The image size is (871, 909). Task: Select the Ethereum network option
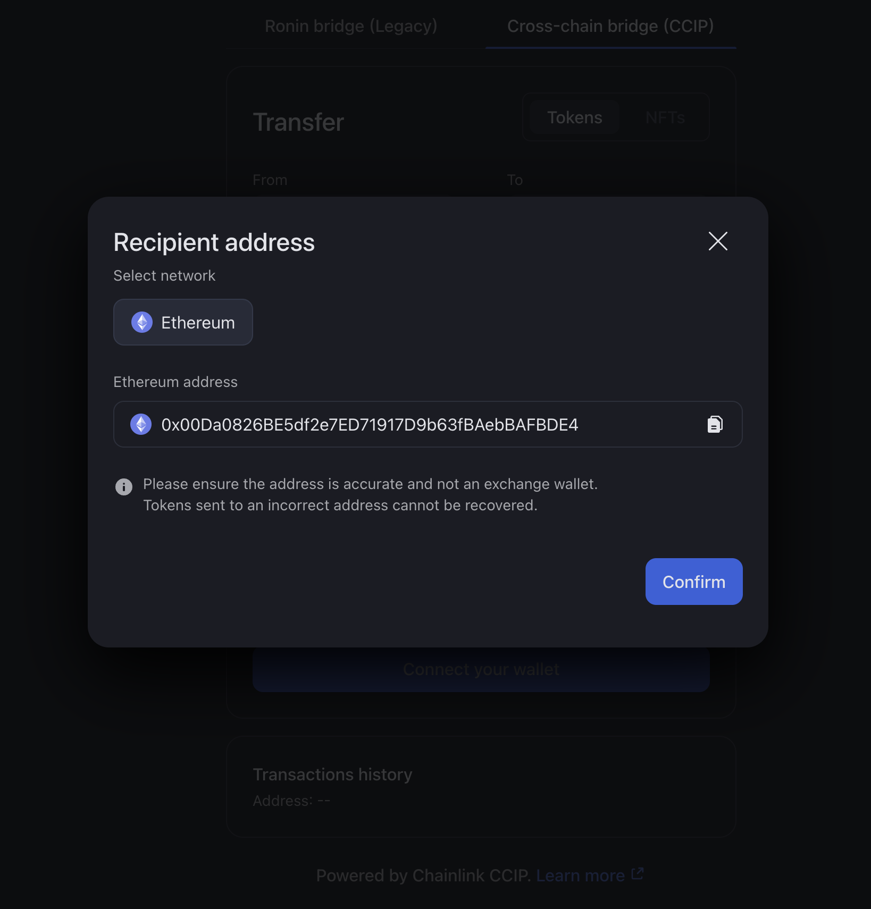tap(183, 322)
